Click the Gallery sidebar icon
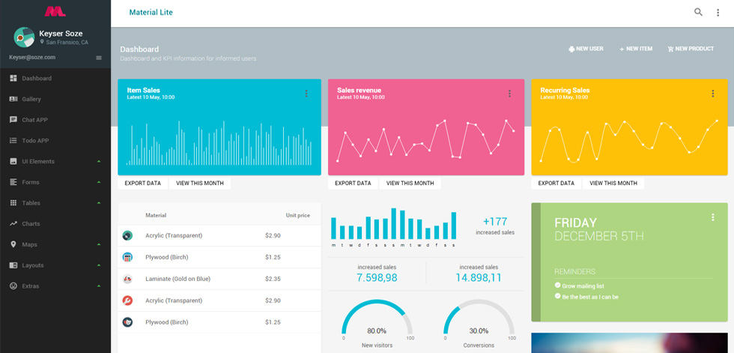Screen dimensions: 734x353 (13, 99)
